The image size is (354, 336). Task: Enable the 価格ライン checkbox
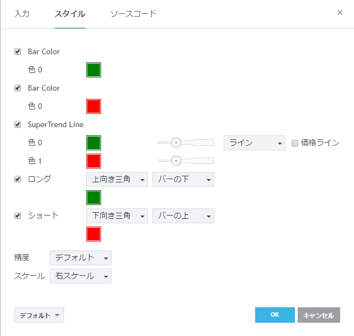pyautogui.click(x=295, y=143)
